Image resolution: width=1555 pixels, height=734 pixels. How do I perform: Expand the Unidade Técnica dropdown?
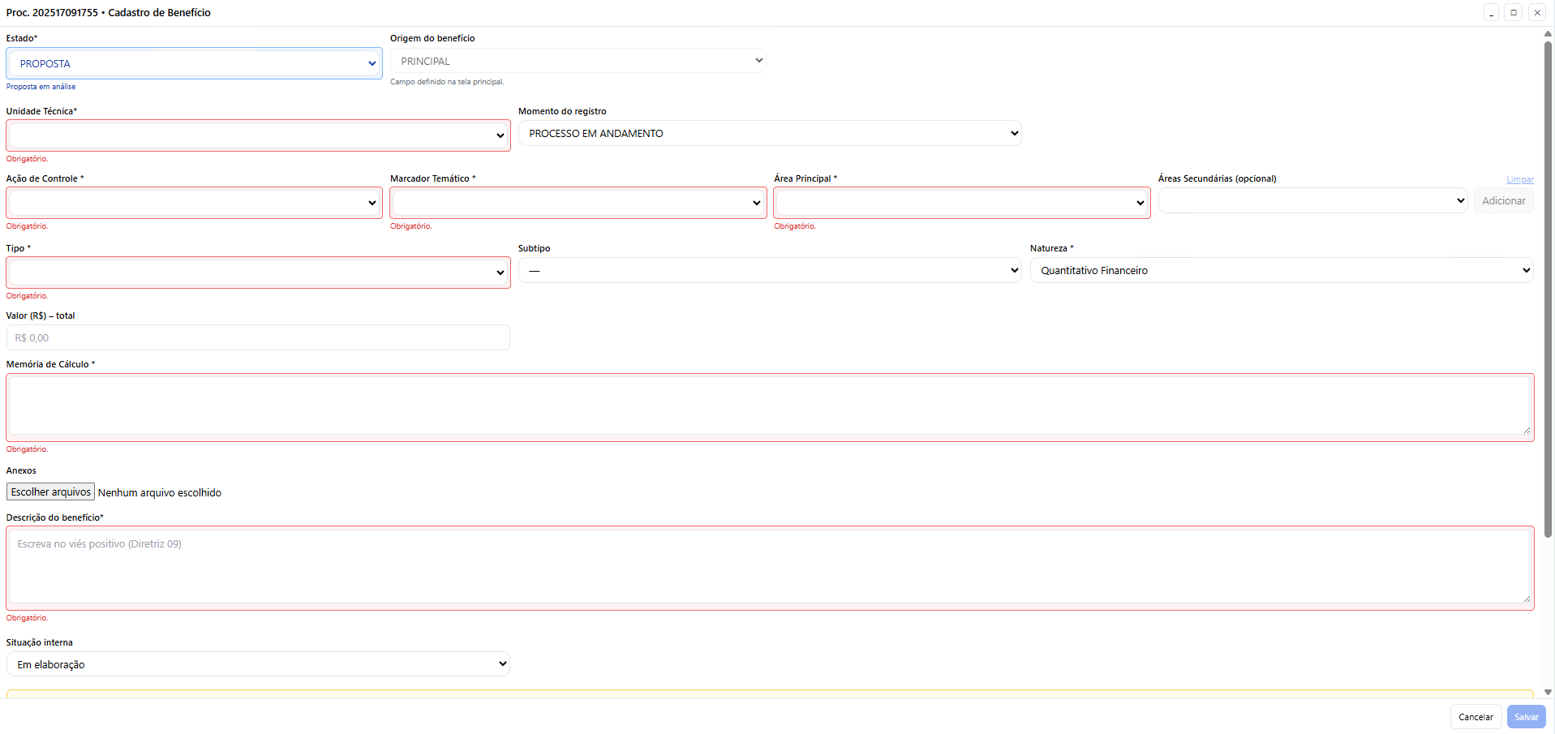click(258, 135)
